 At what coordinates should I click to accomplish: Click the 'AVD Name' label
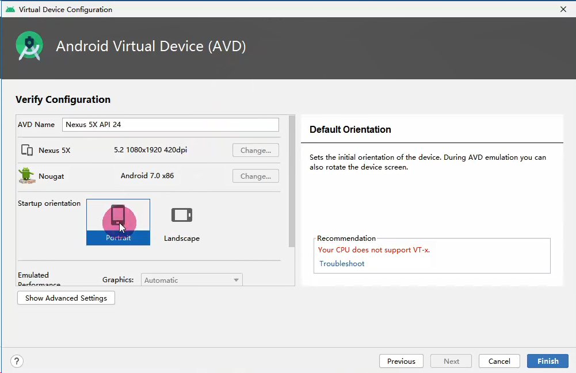pyautogui.click(x=36, y=125)
